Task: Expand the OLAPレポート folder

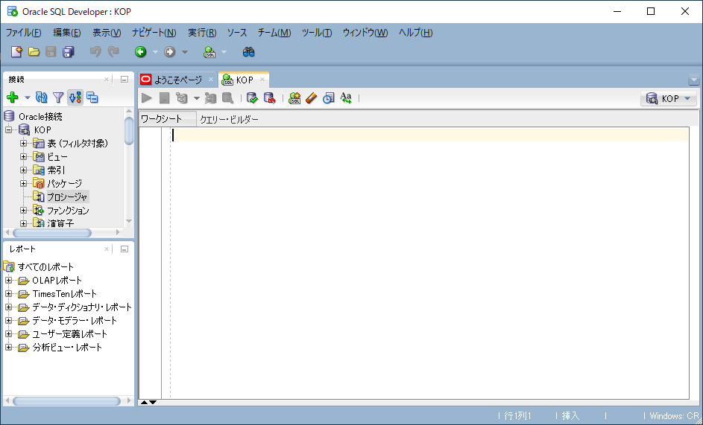Action: coord(8,281)
